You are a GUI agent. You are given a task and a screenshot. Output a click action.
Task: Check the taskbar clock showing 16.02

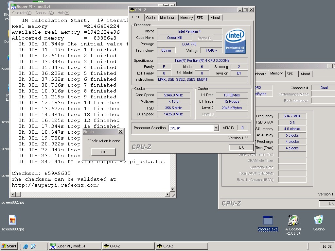pos(327,246)
